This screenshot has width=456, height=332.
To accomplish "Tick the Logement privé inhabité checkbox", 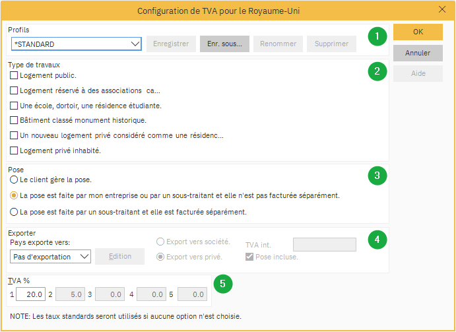I will point(15,150).
